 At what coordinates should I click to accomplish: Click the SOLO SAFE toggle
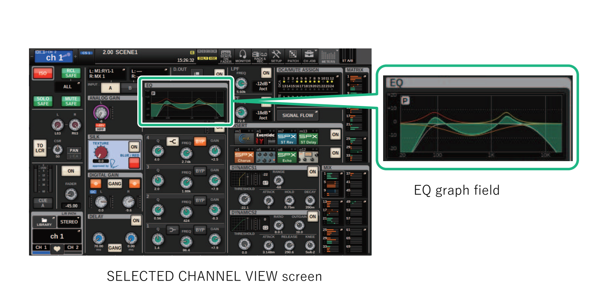pyautogui.click(x=43, y=101)
